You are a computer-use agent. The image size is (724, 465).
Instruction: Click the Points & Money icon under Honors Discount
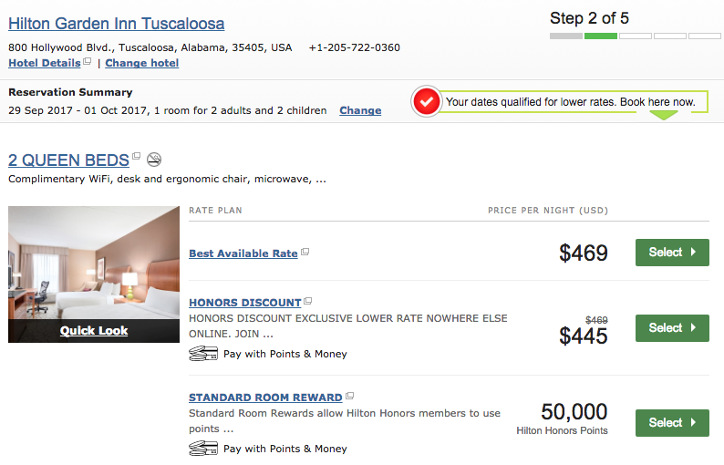(x=203, y=354)
